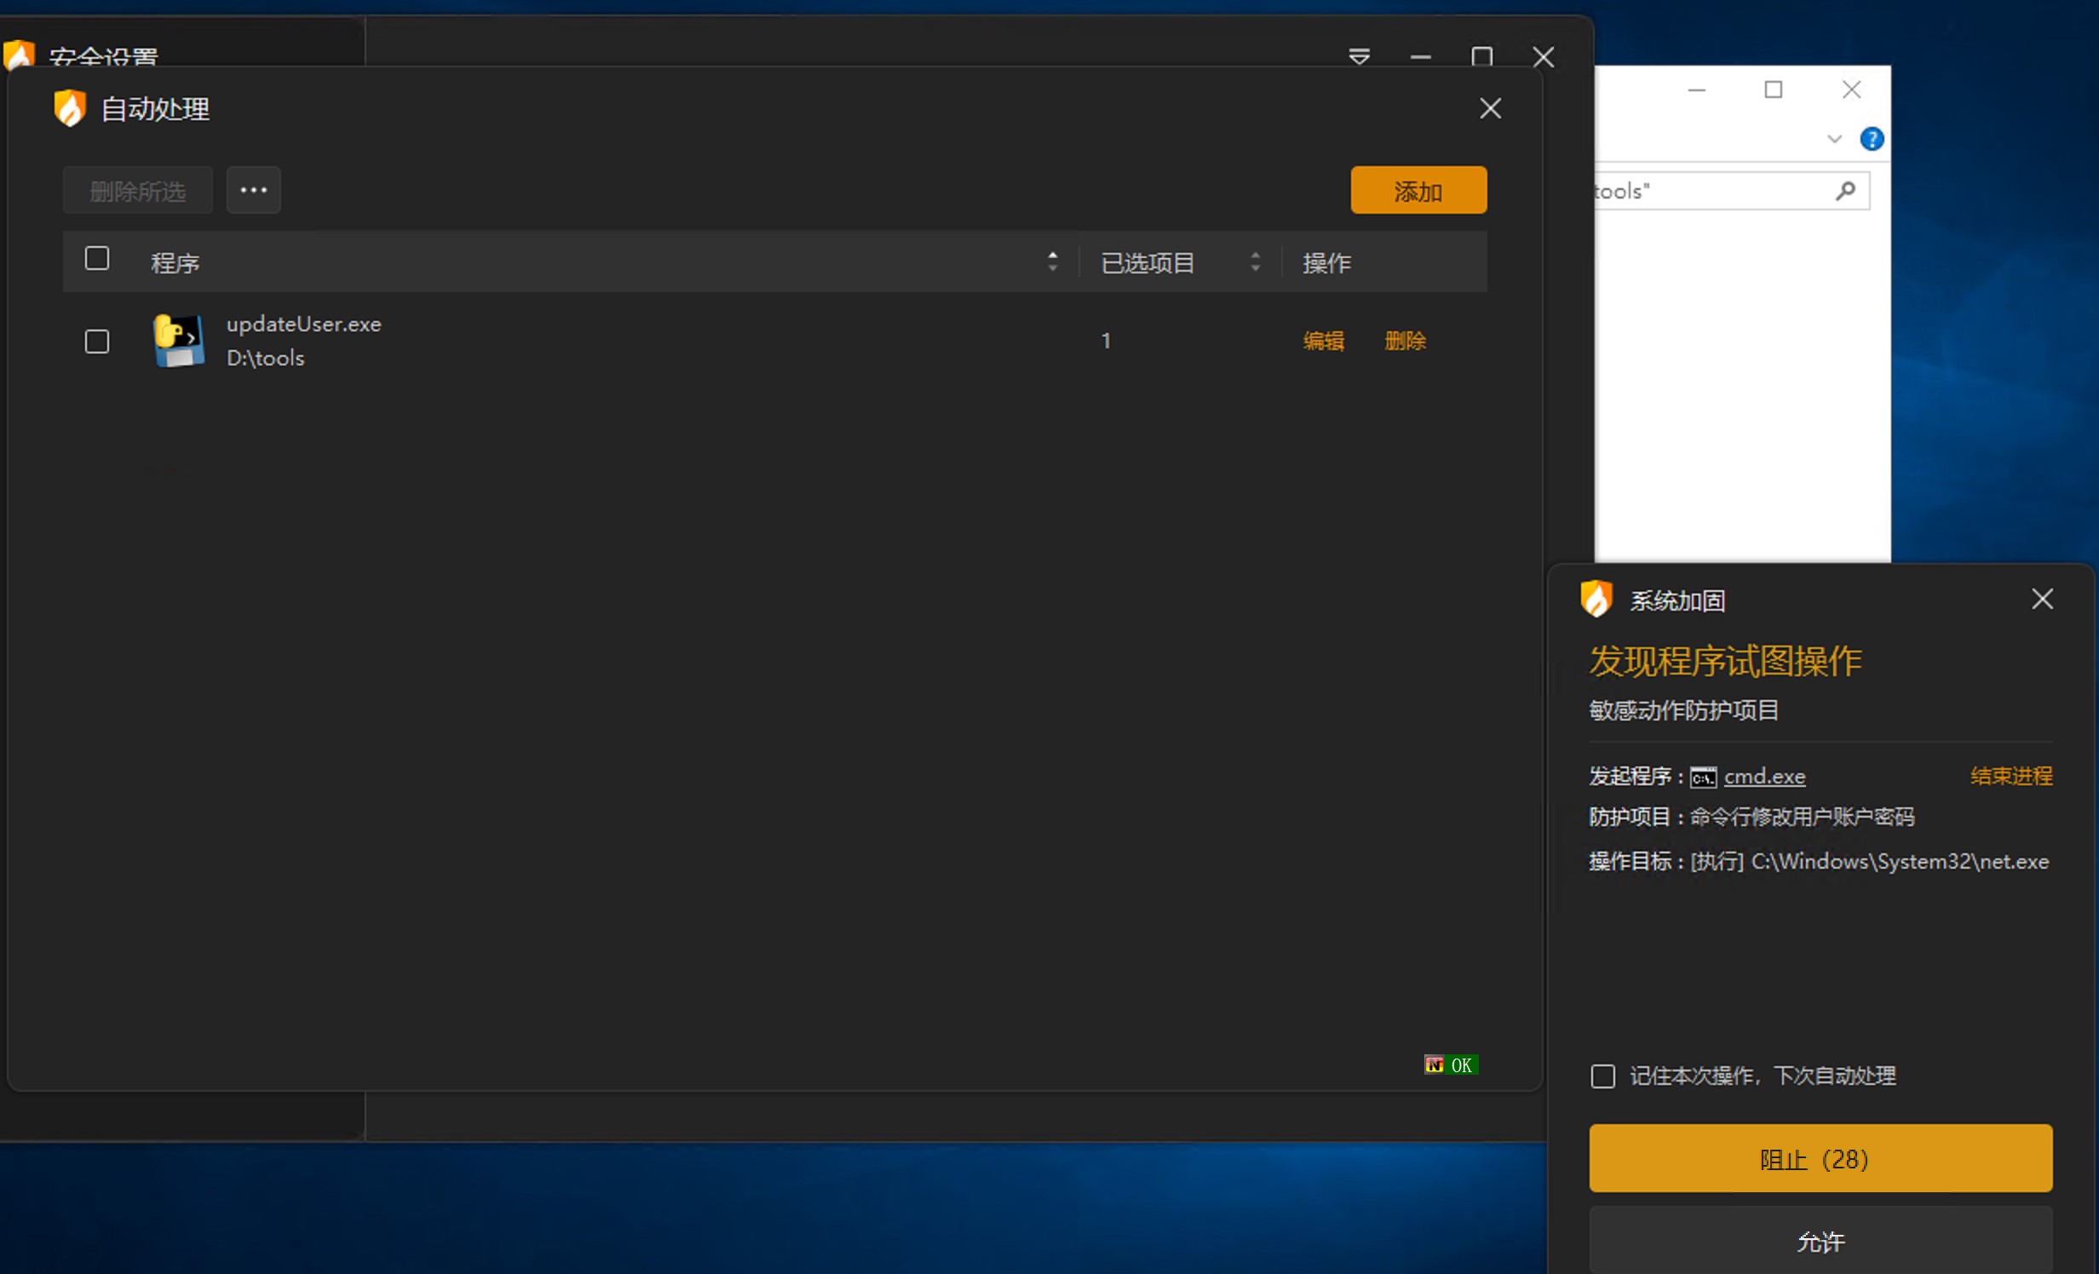The image size is (2099, 1274).
Task: Click the Explorer search box containing tools
Action: 1732,191
